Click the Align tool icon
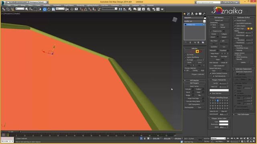This screenshot has width=257, height=144. (124, 9)
